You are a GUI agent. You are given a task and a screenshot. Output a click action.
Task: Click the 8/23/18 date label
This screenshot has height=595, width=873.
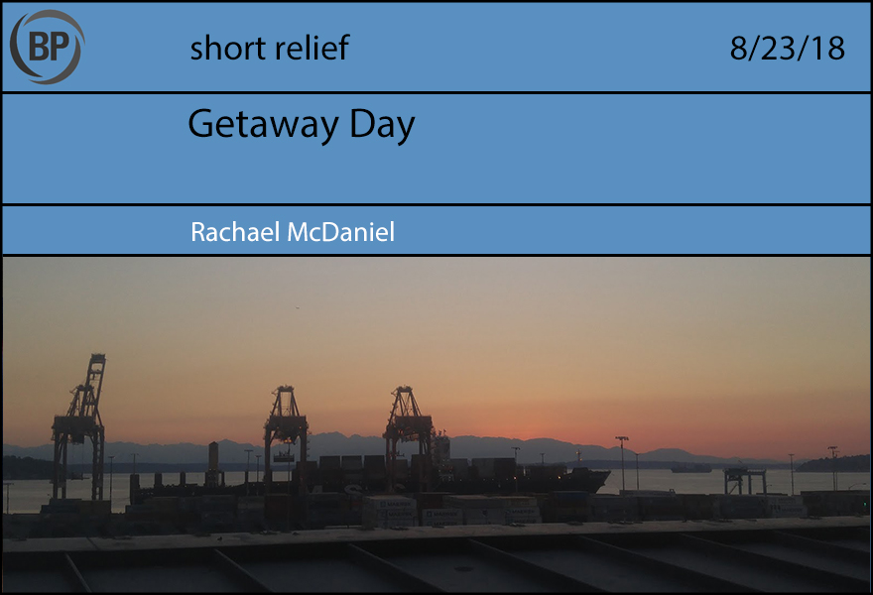click(x=787, y=48)
